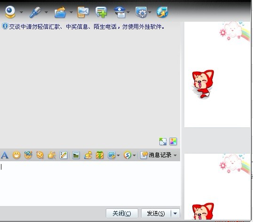The height and width of the screenshot is (222, 253).
Task: Expand the screenshot tool dropdown arrow
Action: 119,156
